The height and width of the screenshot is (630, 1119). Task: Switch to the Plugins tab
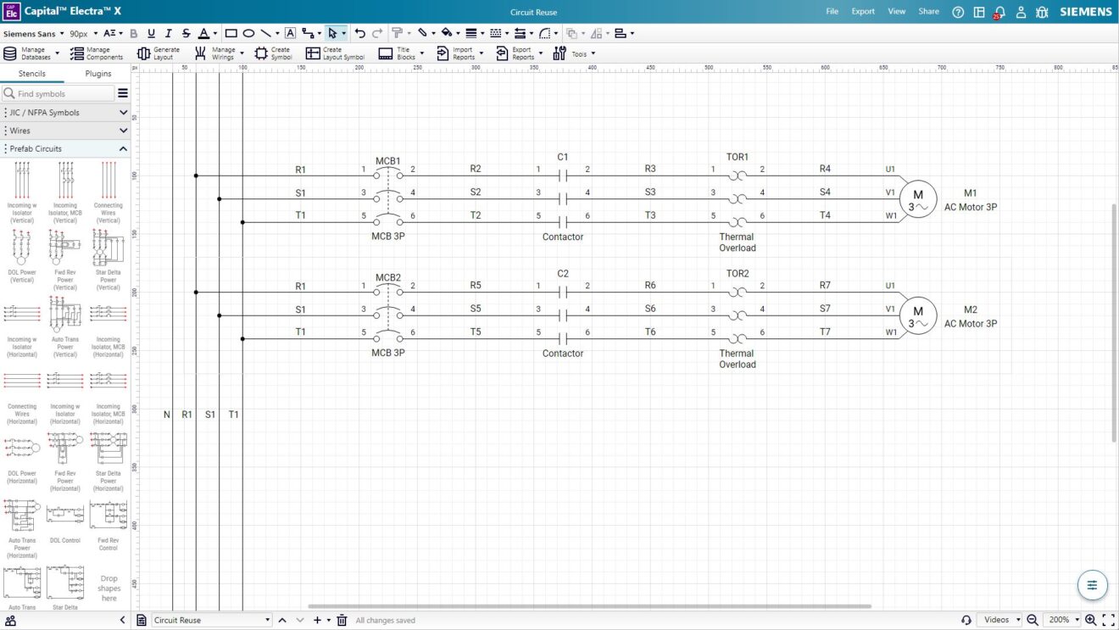coord(97,74)
